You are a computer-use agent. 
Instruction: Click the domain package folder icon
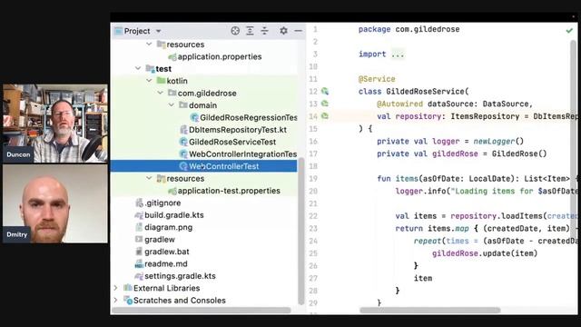(183, 105)
